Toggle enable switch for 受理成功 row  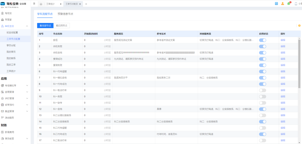263,59
